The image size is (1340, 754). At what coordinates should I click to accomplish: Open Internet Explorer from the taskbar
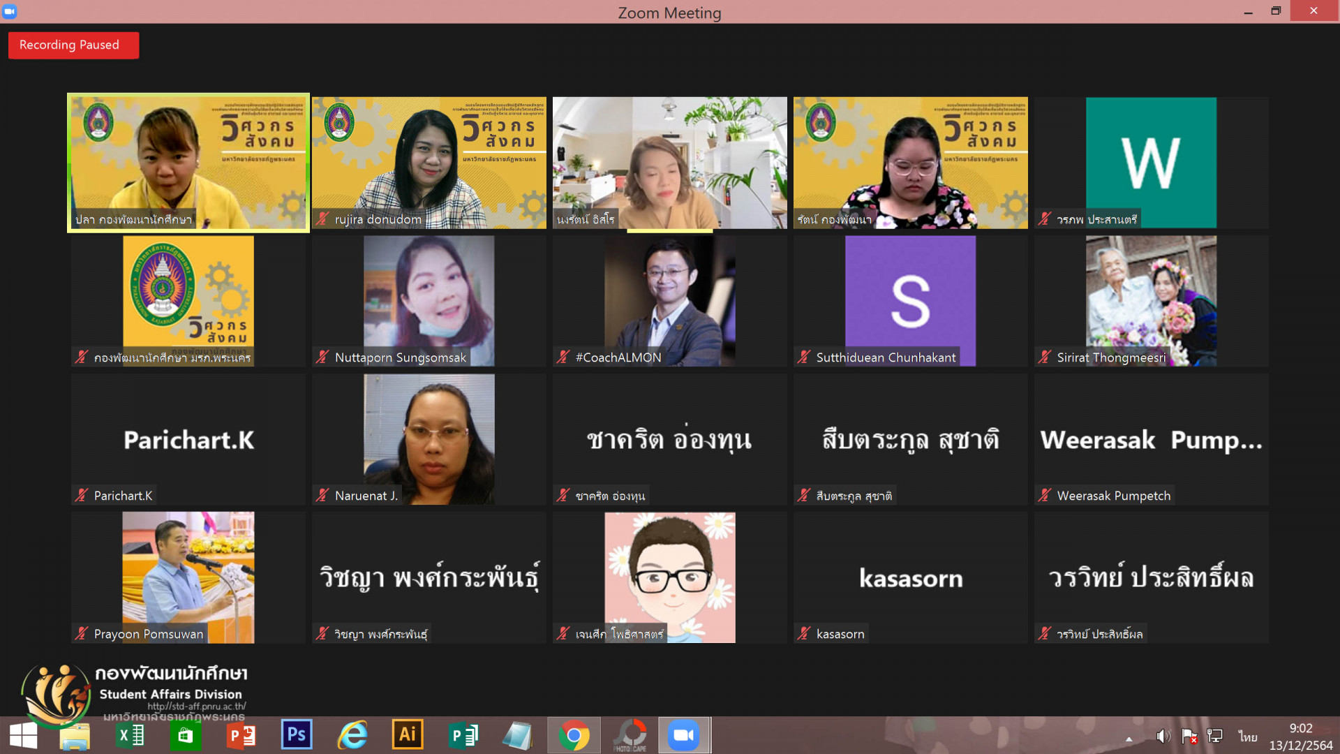(x=352, y=735)
